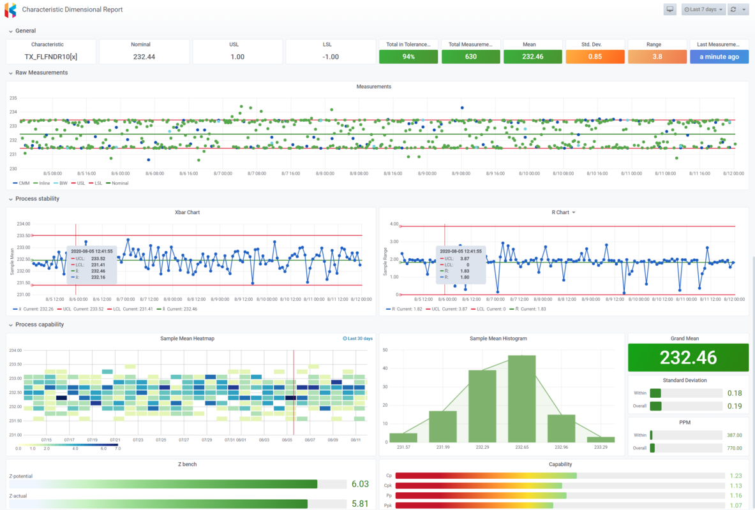Viewport: 755px width, 510px height.
Task: Click the Pp capability bar
Action: (560, 495)
